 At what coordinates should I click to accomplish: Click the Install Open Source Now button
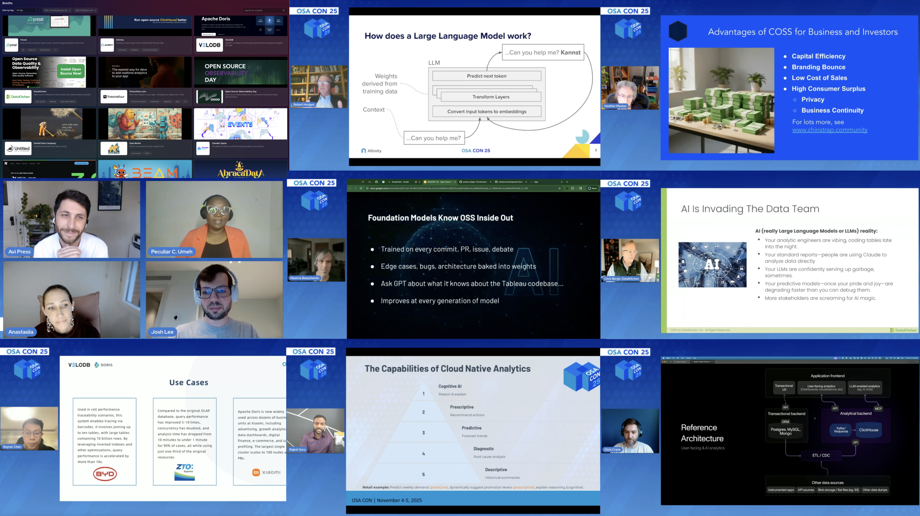coord(71,71)
